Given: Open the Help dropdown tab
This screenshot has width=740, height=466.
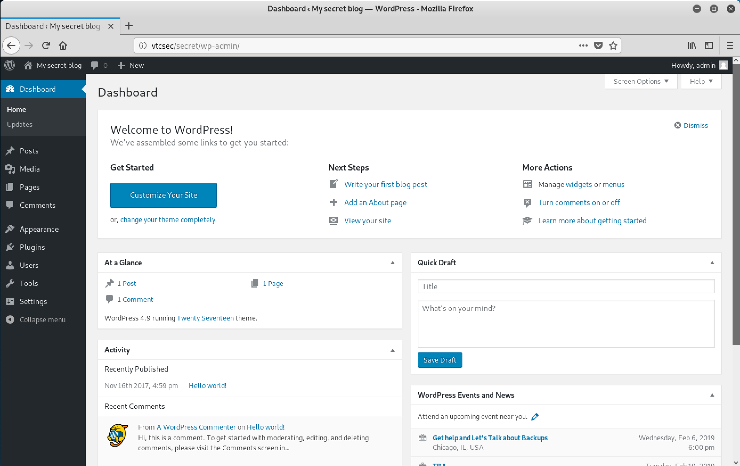Looking at the screenshot, I should click(701, 81).
